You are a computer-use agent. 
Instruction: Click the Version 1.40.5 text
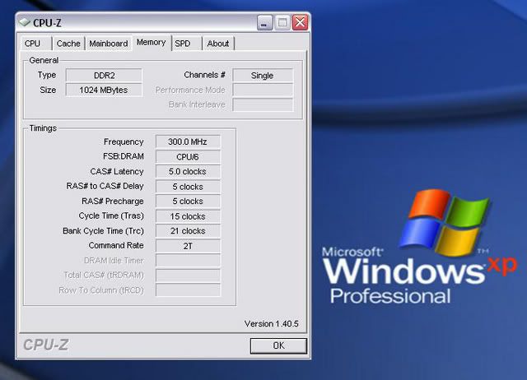point(271,323)
